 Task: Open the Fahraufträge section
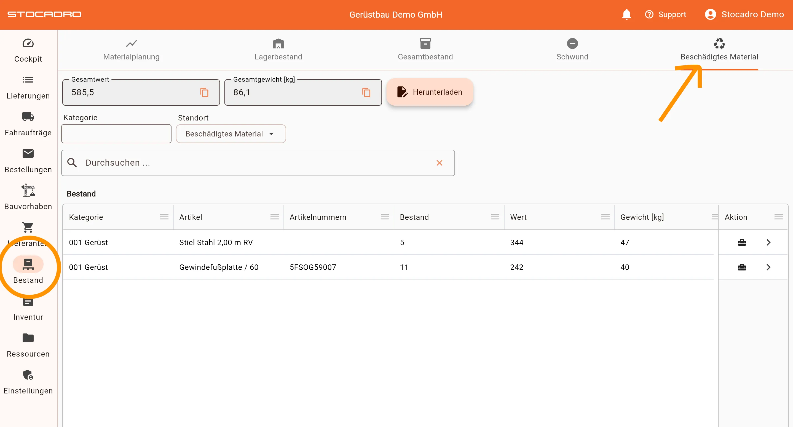coord(28,124)
